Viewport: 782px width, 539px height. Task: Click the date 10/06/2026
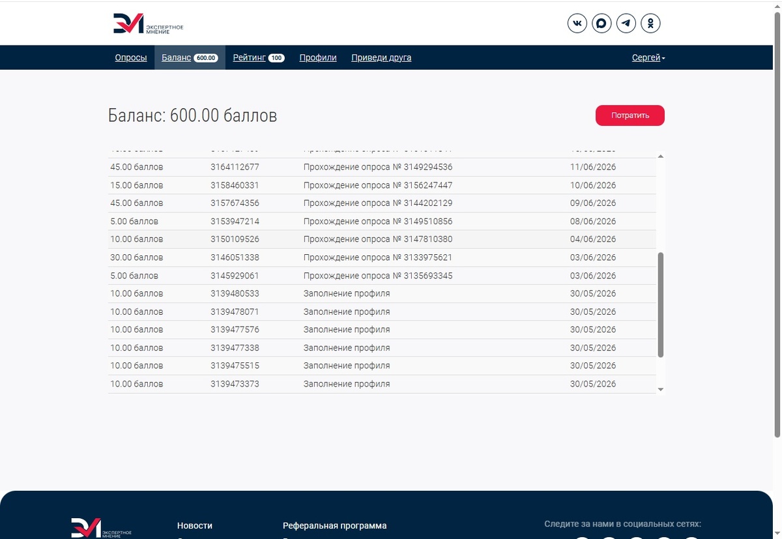tap(593, 185)
